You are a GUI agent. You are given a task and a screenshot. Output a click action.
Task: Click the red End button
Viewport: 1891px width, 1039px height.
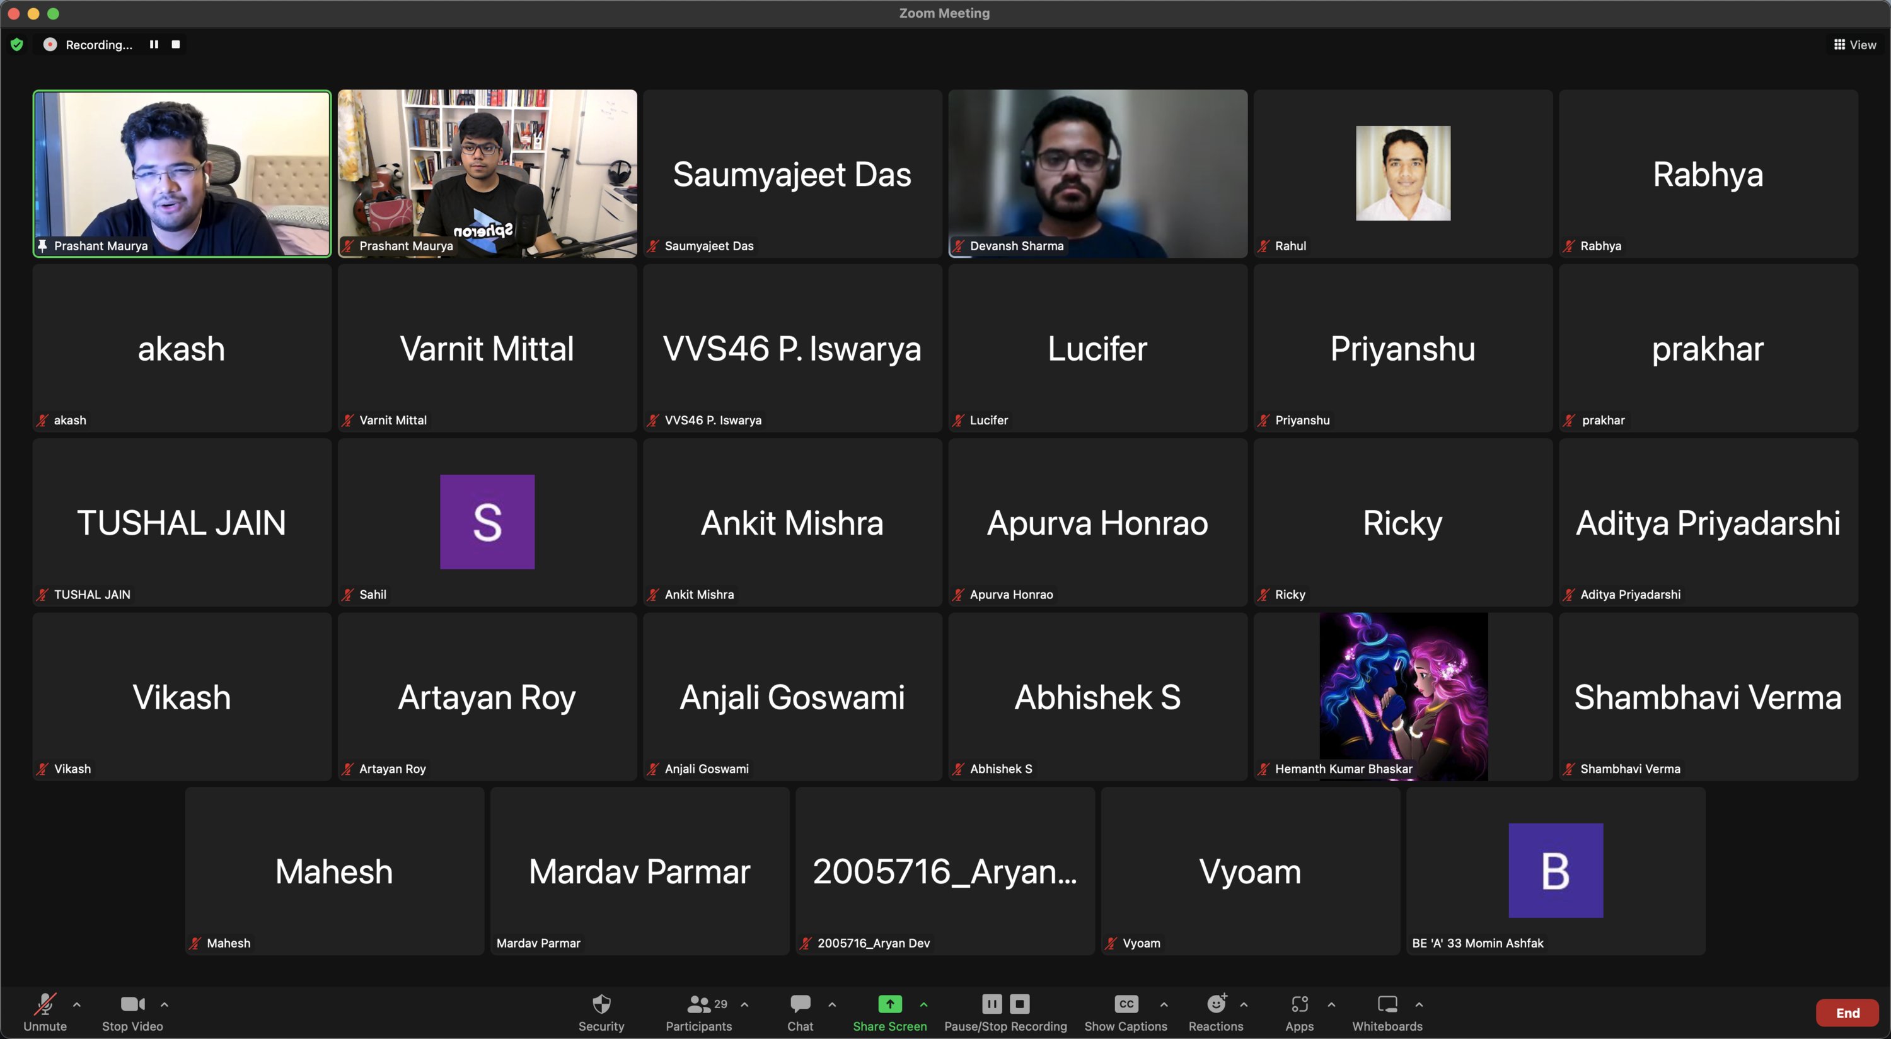tap(1847, 1013)
